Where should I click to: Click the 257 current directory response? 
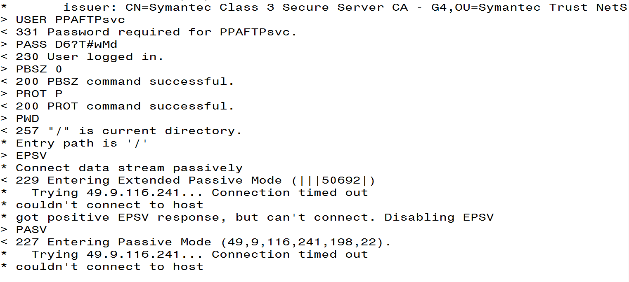(x=121, y=131)
